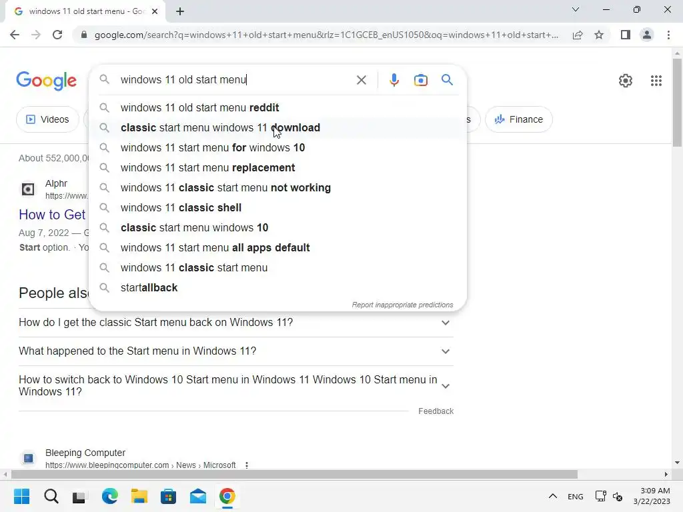The height and width of the screenshot is (512, 683).
Task: Open Bleeping Computer result options menu
Action: [x=247, y=465]
